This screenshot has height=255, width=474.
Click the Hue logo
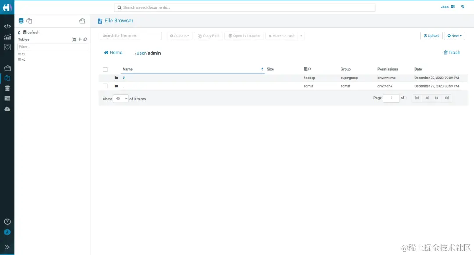point(7,7)
